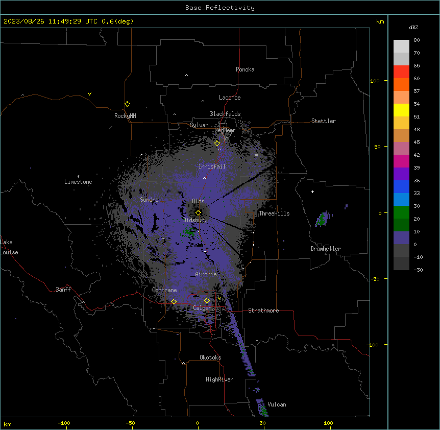Click the horizontal axis -100 km tick label

64,423
